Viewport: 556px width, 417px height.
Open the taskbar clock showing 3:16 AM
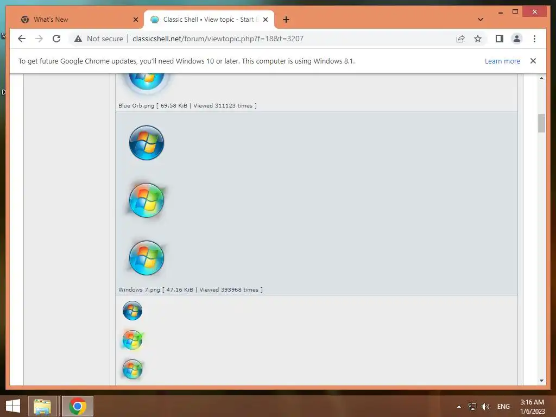(x=532, y=407)
